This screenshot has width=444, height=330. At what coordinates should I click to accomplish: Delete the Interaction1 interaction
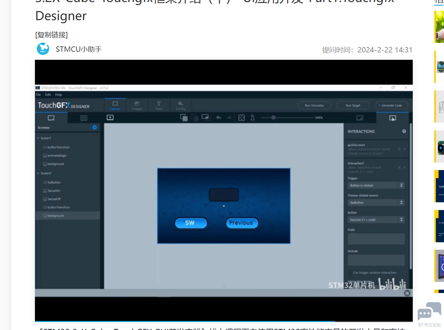399,167
